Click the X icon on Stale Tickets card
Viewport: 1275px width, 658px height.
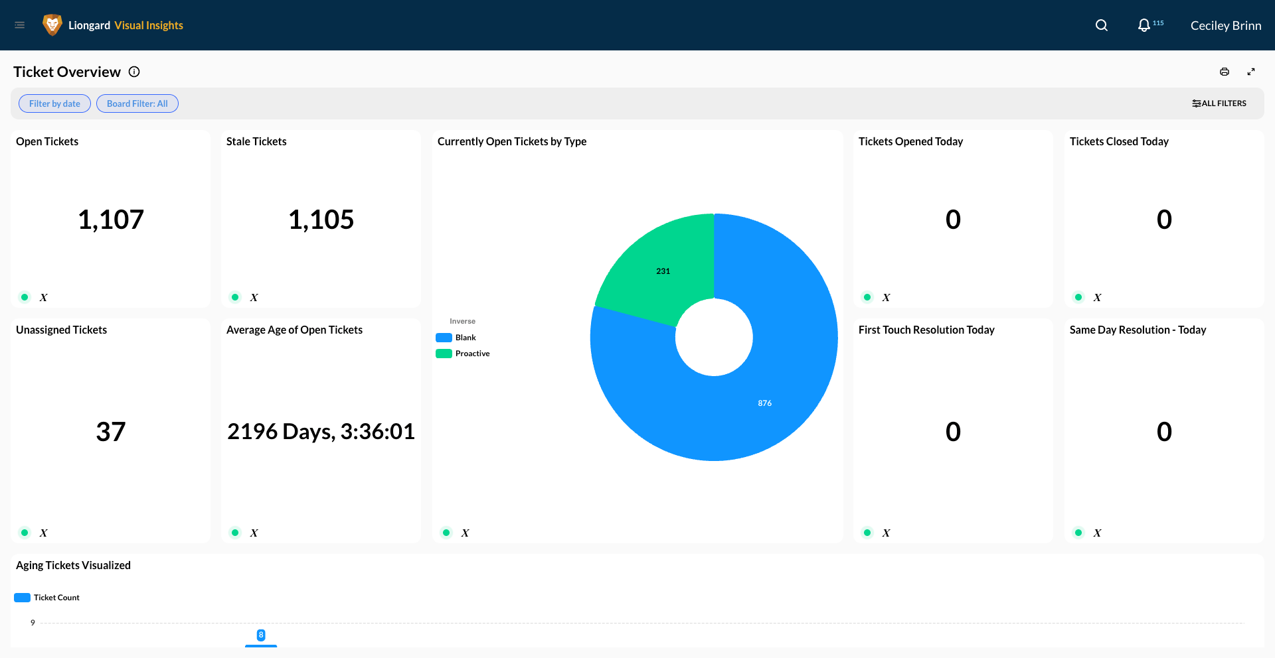click(x=254, y=297)
